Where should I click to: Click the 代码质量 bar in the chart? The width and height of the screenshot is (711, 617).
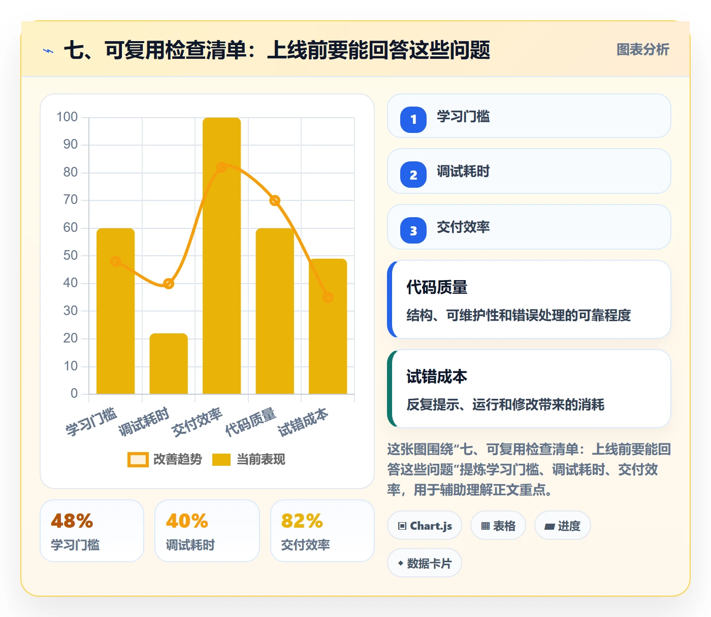(275, 311)
